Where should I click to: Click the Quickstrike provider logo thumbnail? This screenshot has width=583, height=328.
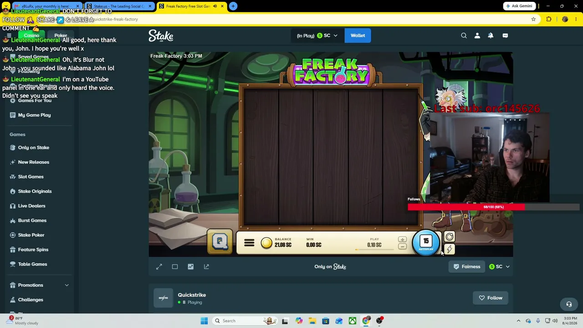[164, 298]
